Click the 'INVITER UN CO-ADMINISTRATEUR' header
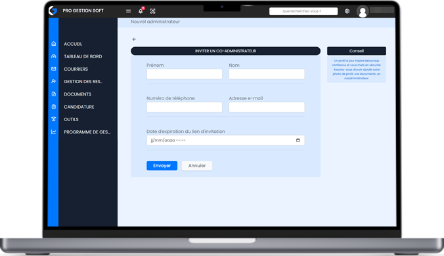Viewport: 444px width, 256px height. click(225, 51)
